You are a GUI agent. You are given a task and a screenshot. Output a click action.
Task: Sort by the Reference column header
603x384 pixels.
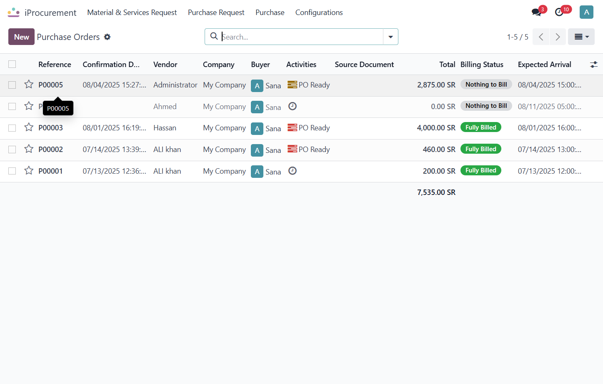[x=55, y=65]
